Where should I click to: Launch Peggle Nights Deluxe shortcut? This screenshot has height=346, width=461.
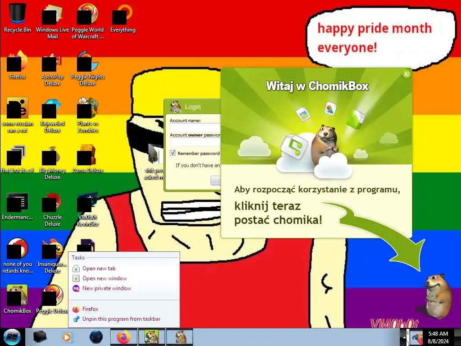[88, 68]
